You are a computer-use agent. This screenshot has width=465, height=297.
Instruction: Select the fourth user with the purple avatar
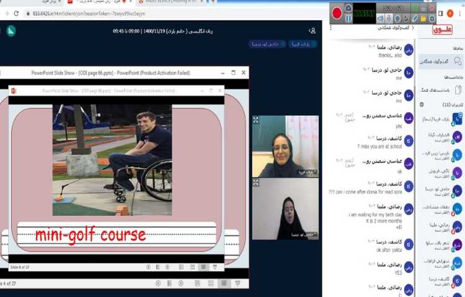click(x=442, y=173)
